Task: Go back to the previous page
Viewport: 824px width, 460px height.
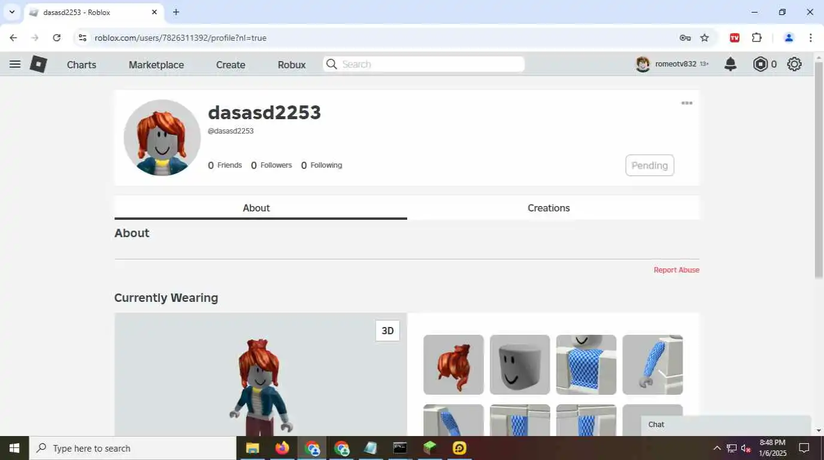Action: pyautogui.click(x=13, y=38)
